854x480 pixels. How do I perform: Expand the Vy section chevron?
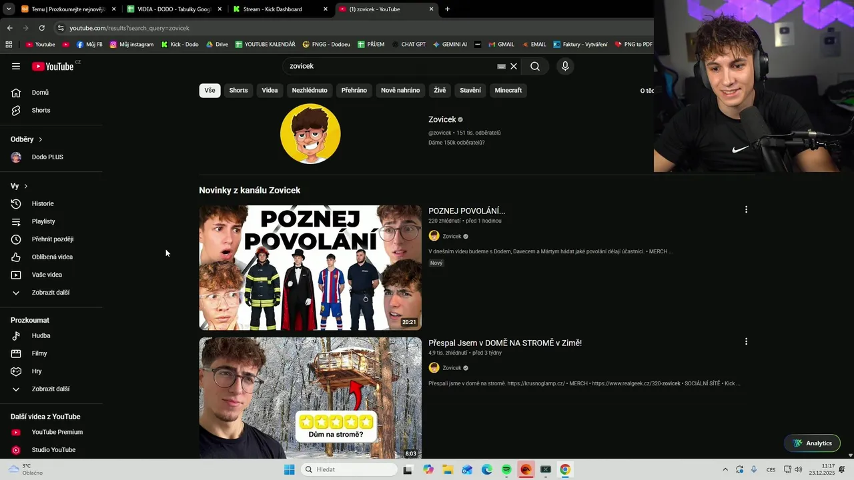click(25, 186)
